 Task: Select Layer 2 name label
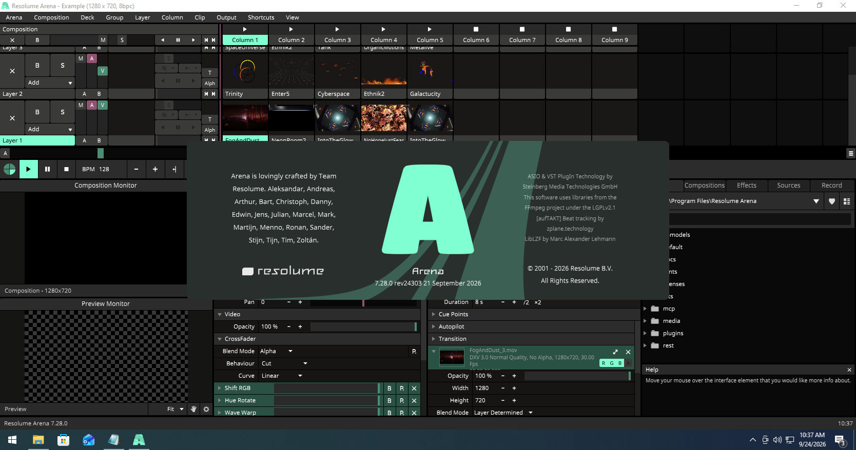coord(37,94)
